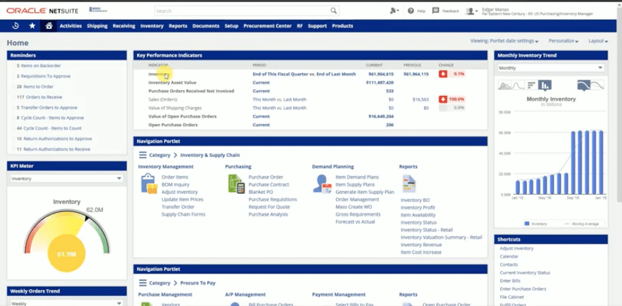Viewport: 622px width, 306px height.
Task: Open 3 Items on Backorder reminder
Action: pos(39,66)
